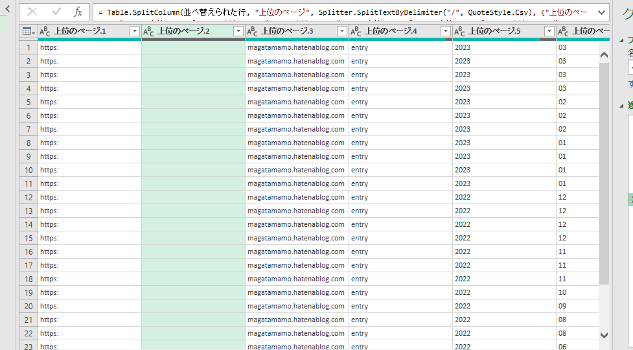This screenshot has width=633, height=350.
Task: Click the fx function icon
Action: (78, 12)
